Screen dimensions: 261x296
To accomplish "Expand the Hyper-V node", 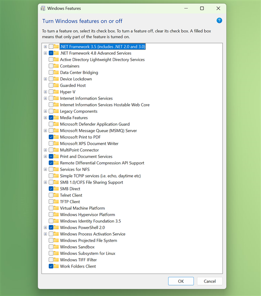I will [x=46, y=92].
